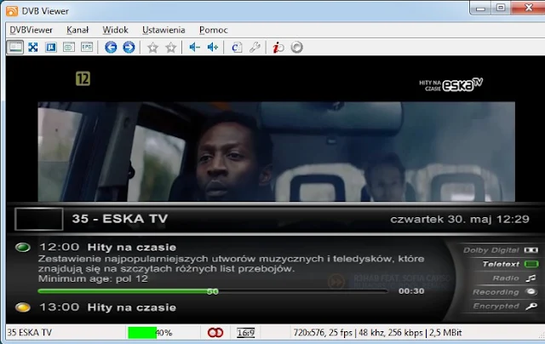This screenshot has width=545, height=344.
Task: Close the DVB Viewer window
Action: click(x=528, y=8)
